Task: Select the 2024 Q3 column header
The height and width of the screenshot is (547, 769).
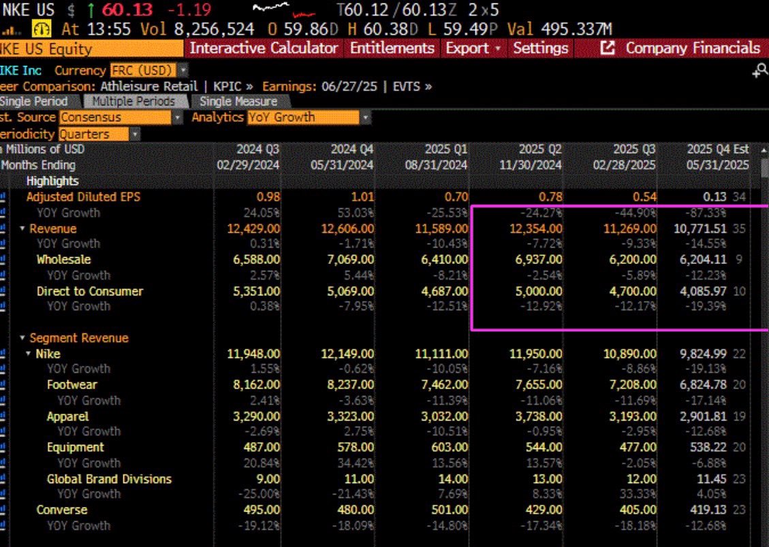Action: tap(258, 149)
